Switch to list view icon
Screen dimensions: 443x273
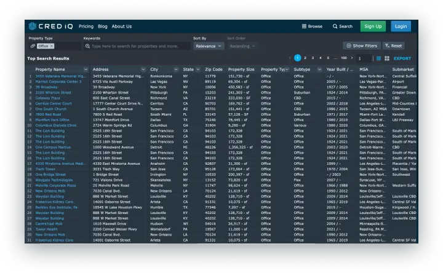378,58
